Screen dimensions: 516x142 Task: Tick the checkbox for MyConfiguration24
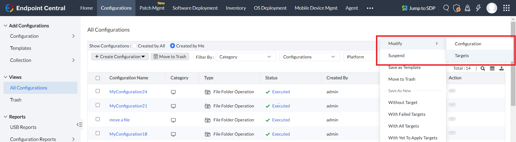(x=98, y=91)
